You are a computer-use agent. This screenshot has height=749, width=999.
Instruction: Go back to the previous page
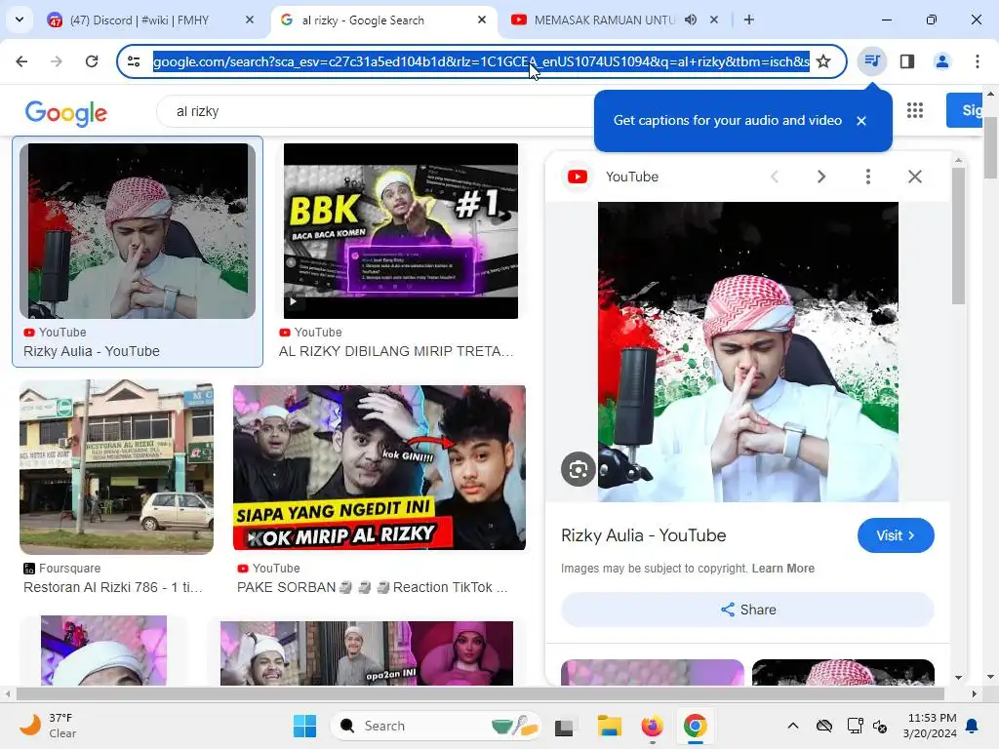(21, 61)
